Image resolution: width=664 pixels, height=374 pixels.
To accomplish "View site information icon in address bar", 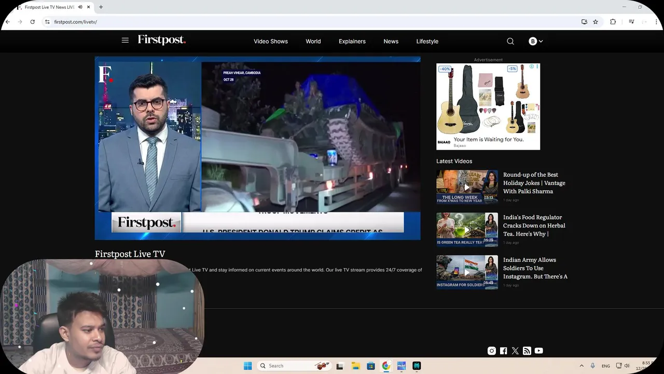I will coord(47,22).
